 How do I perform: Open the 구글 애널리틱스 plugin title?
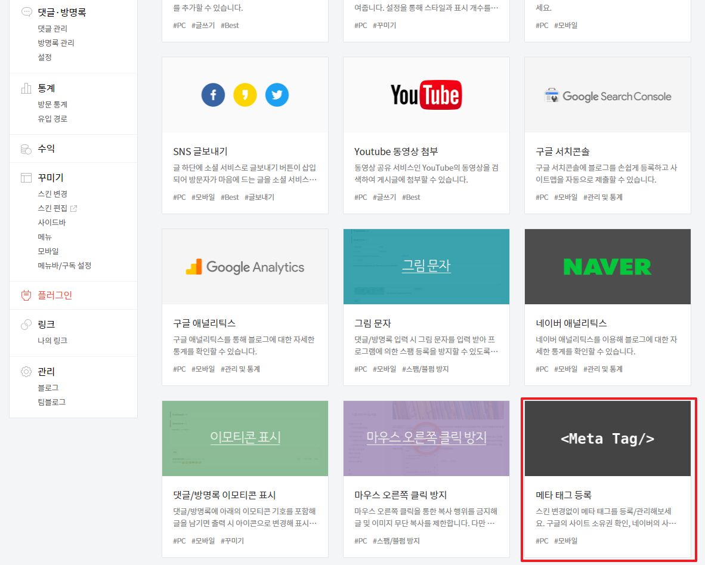pos(205,323)
